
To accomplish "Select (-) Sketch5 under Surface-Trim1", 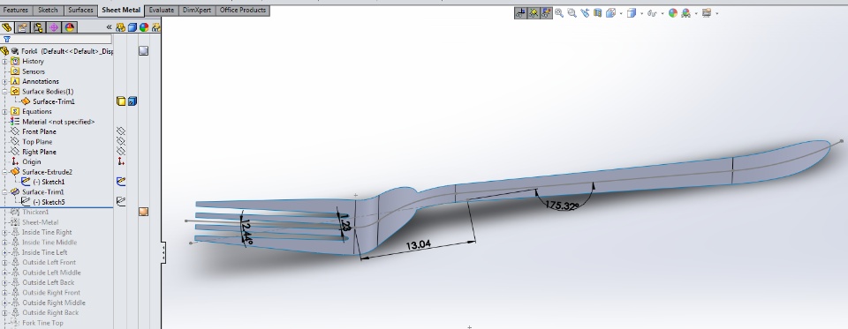I will 49,202.
